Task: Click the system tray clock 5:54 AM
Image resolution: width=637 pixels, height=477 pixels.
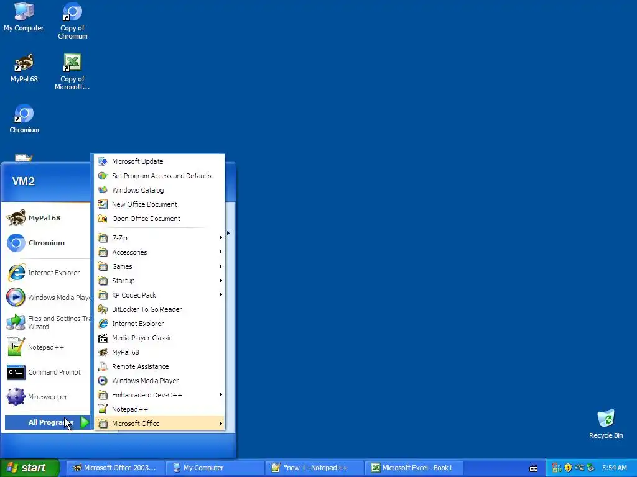Action: 614,468
